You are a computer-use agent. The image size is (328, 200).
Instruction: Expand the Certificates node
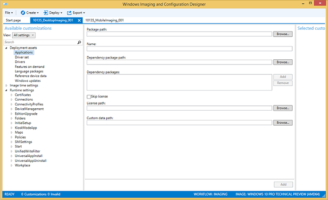(11, 95)
